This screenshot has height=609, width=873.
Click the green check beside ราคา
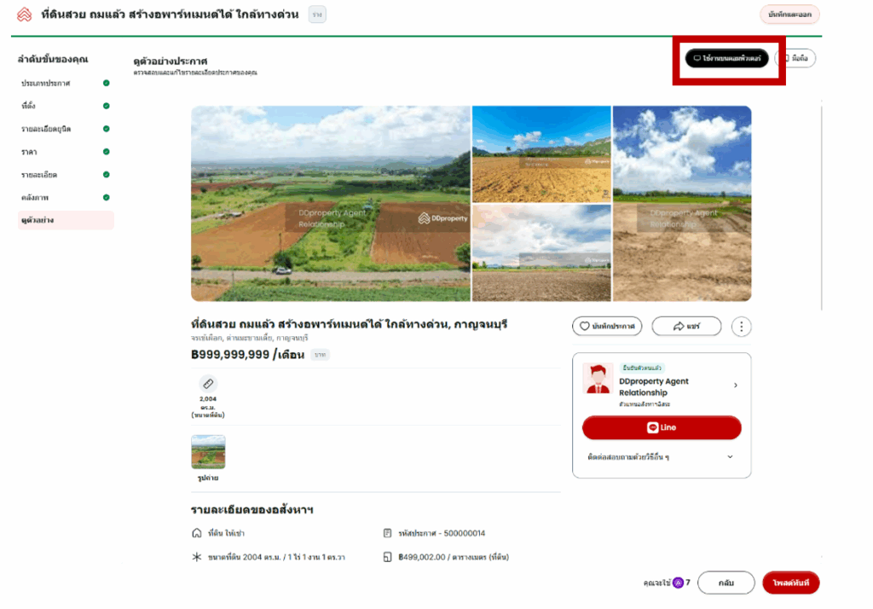[x=106, y=152]
